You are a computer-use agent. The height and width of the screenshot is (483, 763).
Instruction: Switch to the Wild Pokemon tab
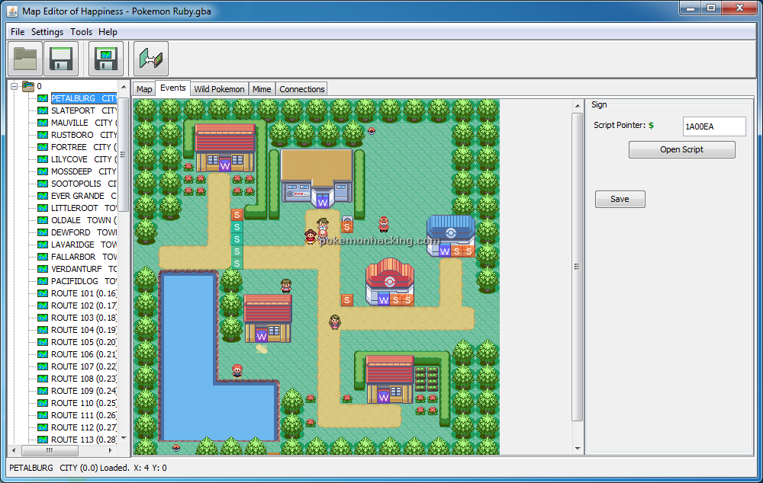coord(219,89)
